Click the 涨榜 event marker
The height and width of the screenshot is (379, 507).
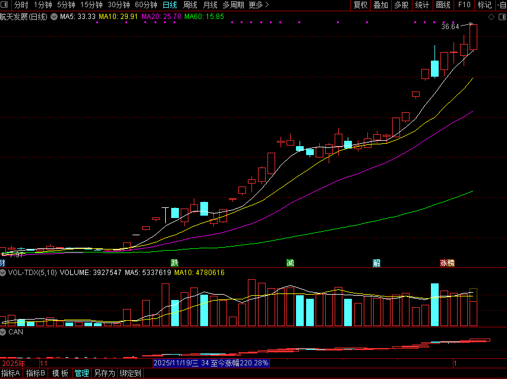tap(447, 263)
